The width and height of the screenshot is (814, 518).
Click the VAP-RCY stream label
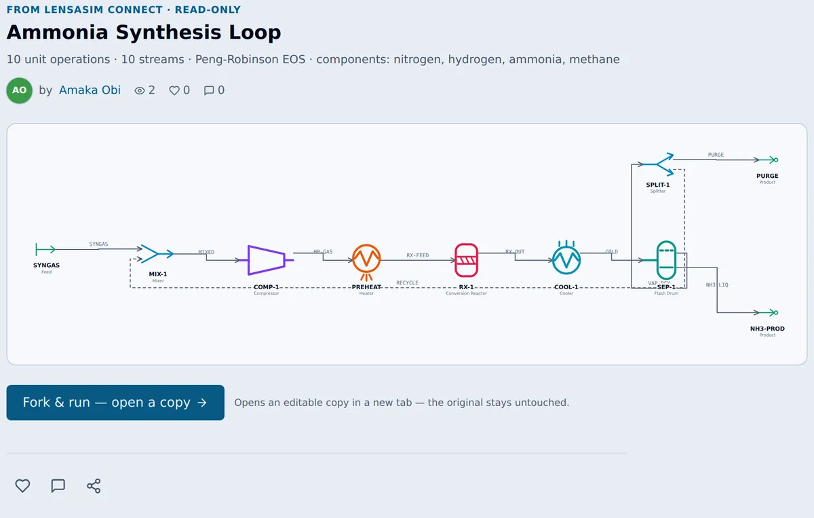[659, 283]
